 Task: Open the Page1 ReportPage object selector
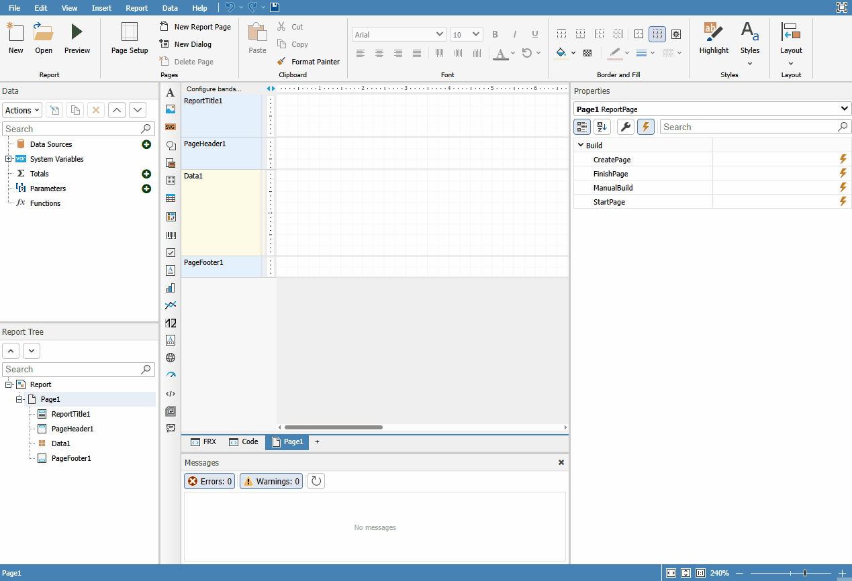(x=712, y=109)
